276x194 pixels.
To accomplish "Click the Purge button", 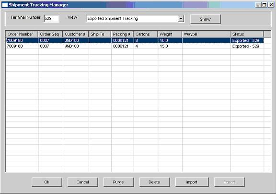I will click(x=118, y=182).
